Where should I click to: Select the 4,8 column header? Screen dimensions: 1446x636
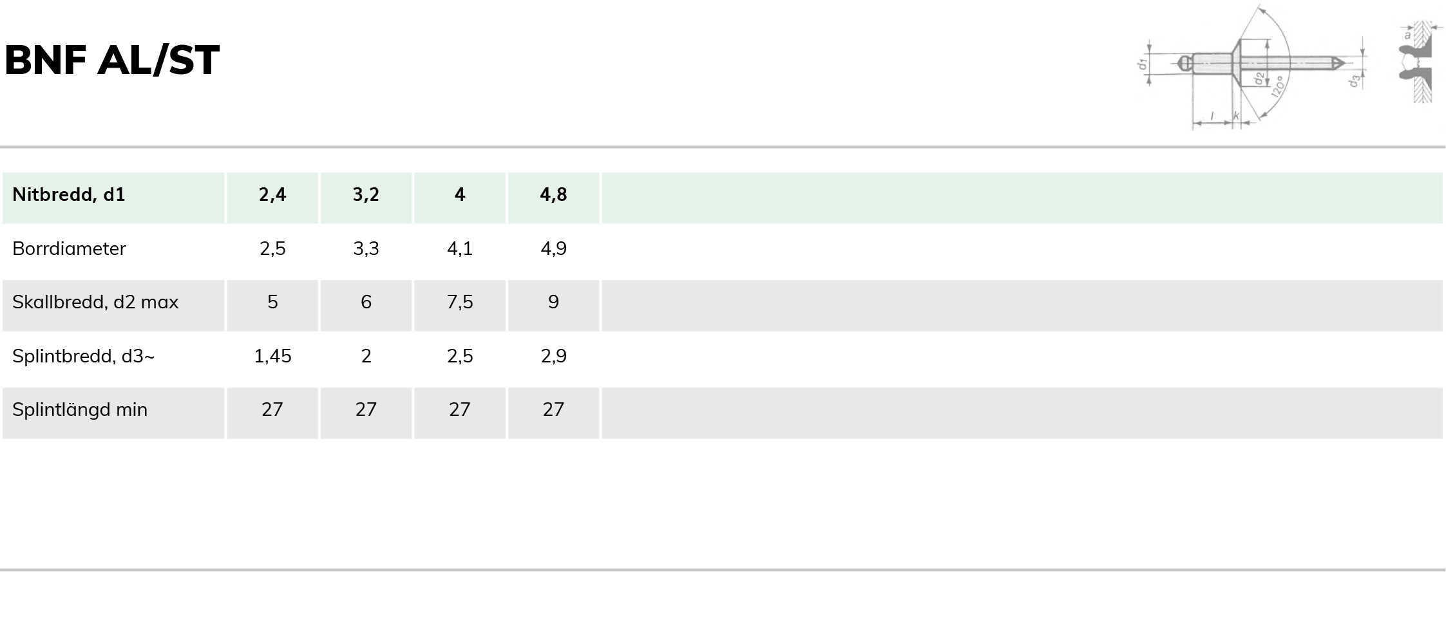pyautogui.click(x=553, y=198)
